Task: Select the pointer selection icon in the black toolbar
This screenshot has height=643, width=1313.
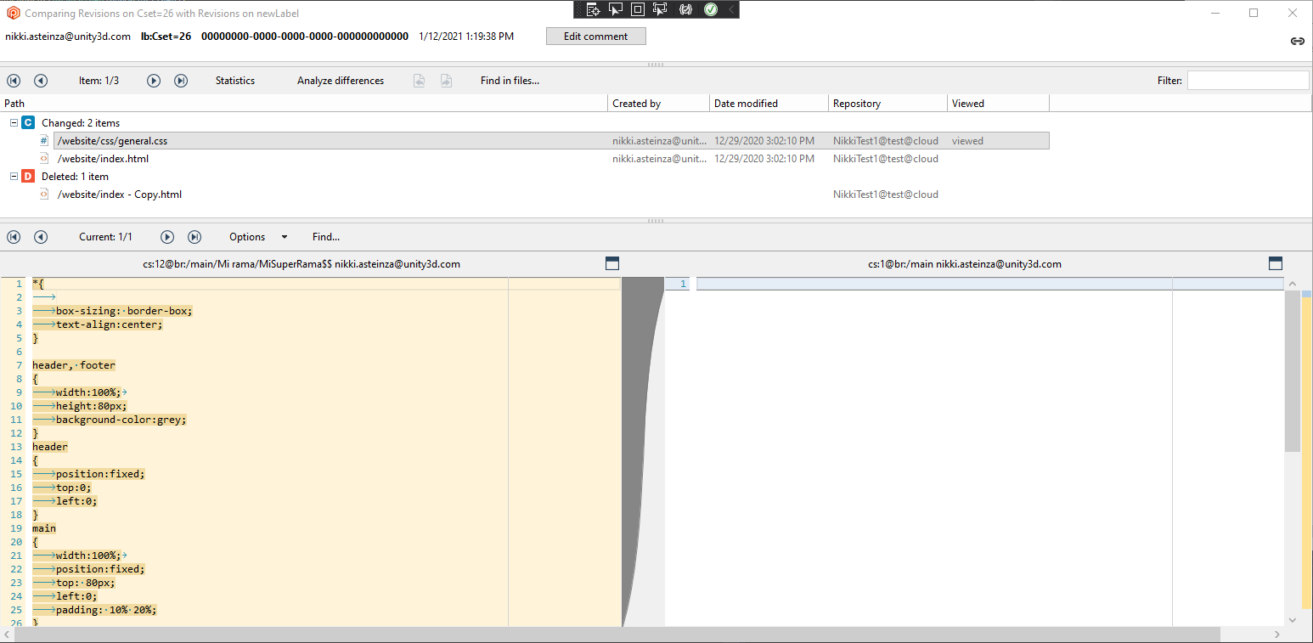Action: [x=615, y=9]
